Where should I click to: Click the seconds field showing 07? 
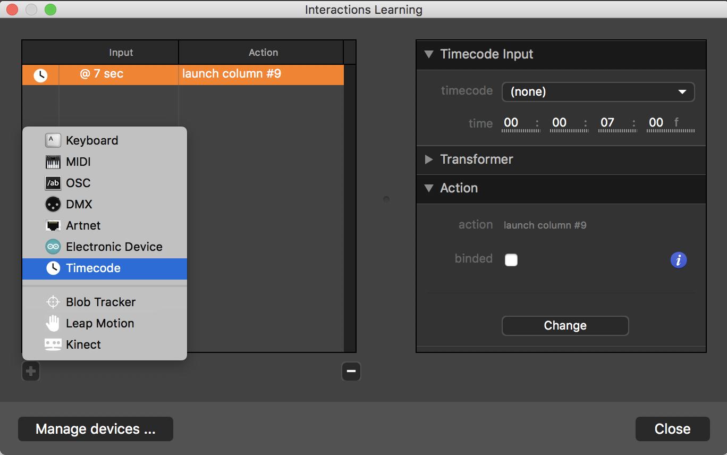[607, 123]
